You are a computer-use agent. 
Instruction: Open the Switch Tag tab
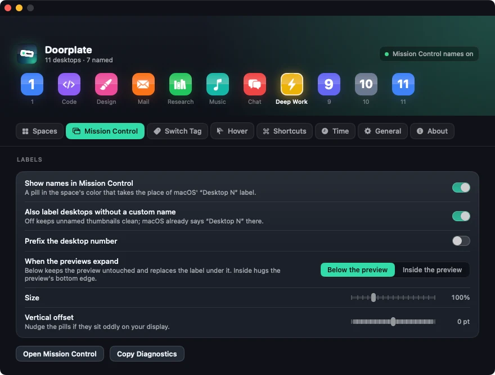pyautogui.click(x=177, y=131)
